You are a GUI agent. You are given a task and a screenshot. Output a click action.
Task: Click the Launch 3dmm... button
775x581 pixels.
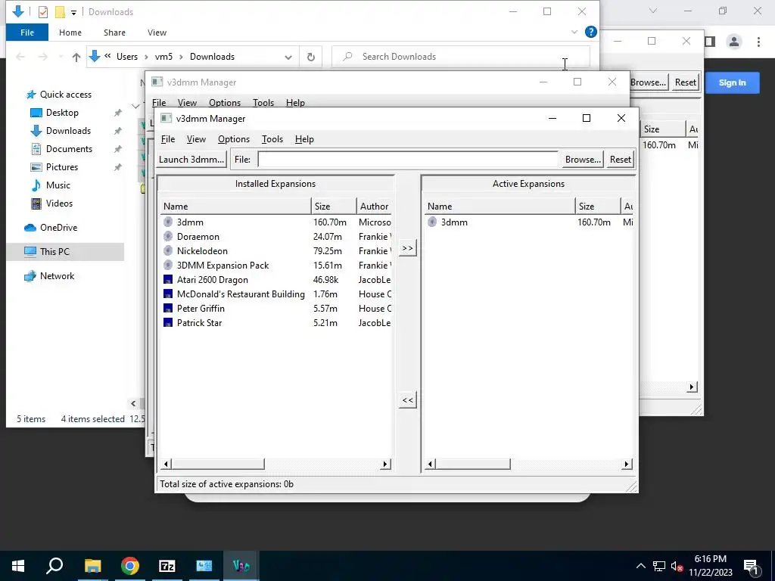click(191, 160)
